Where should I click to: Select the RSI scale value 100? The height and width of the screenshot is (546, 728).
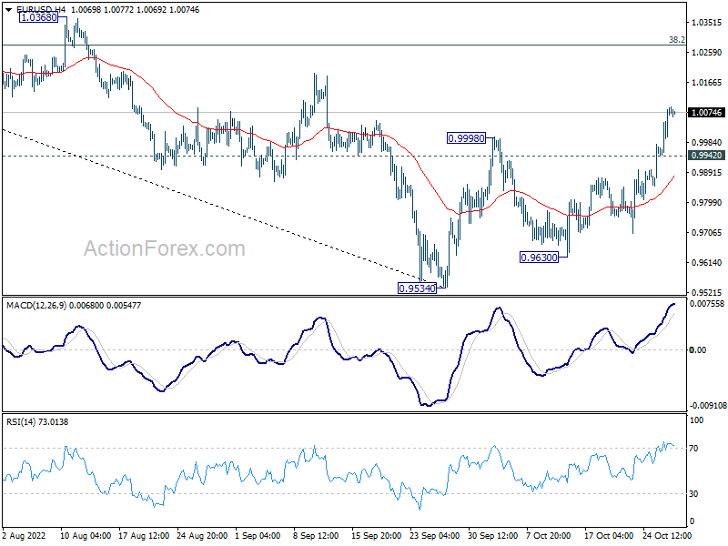(x=697, y=420)
